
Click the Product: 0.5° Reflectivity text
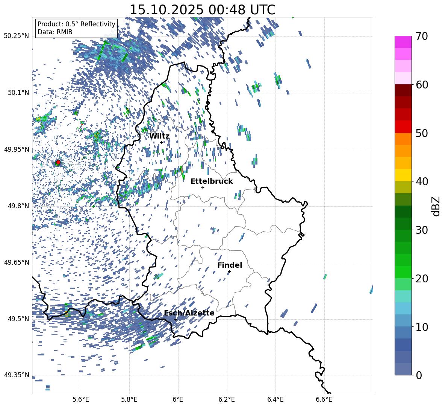click(76, 24)
